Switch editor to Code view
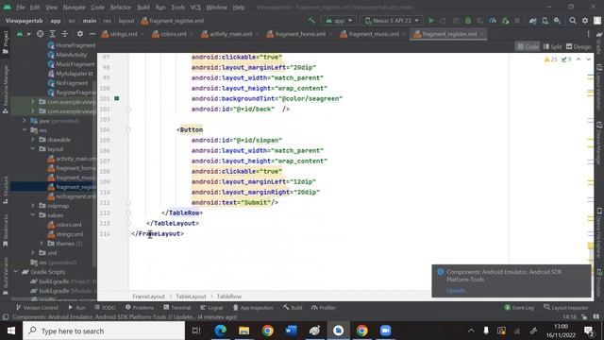Viewport: 604px width, 340px height. [x=528, y=46]
